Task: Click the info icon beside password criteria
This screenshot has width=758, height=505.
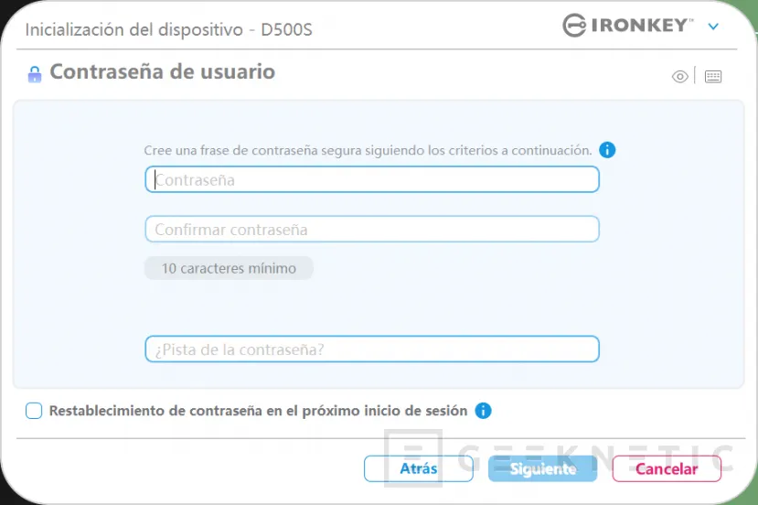Action: [x=607, y=149]
